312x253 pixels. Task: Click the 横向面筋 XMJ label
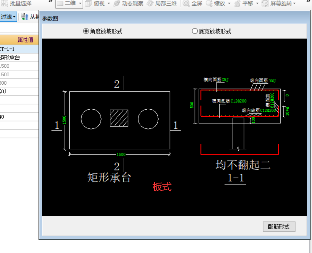click(216, 80)
